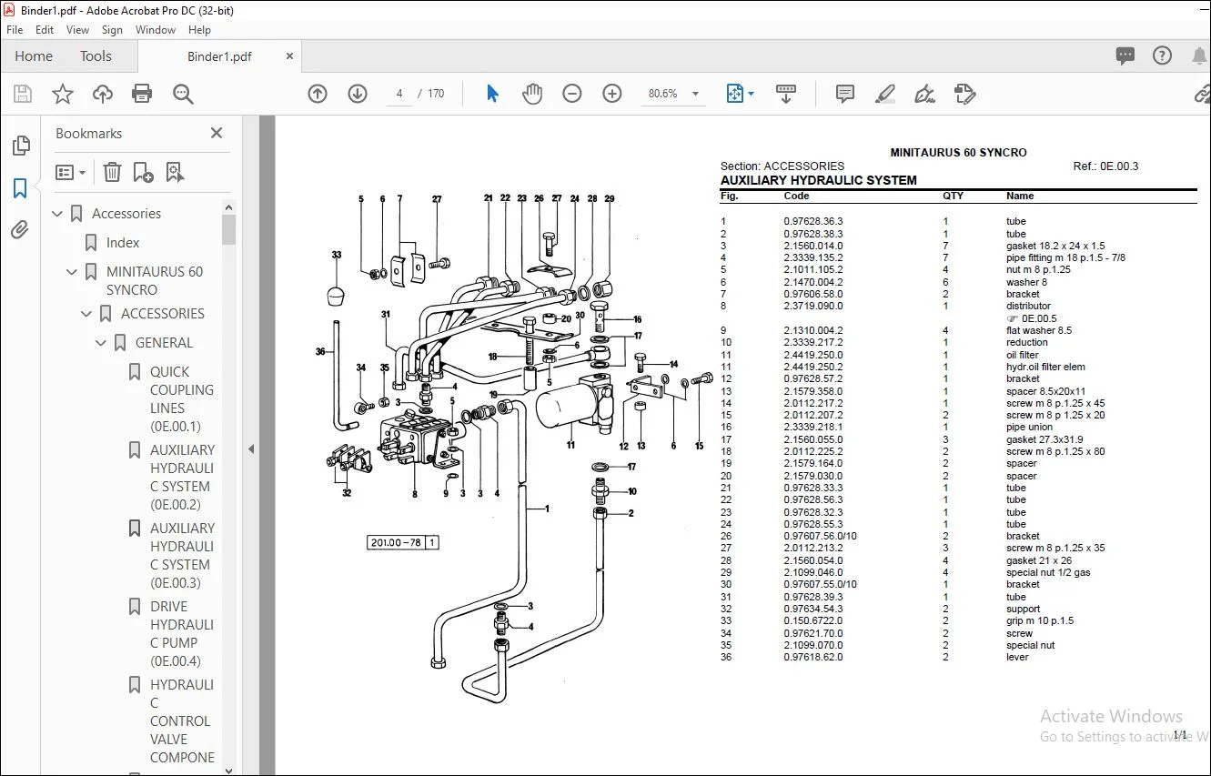Close the Bookmarks panel
Viewport: 1211px width, 776px height.
217,133
